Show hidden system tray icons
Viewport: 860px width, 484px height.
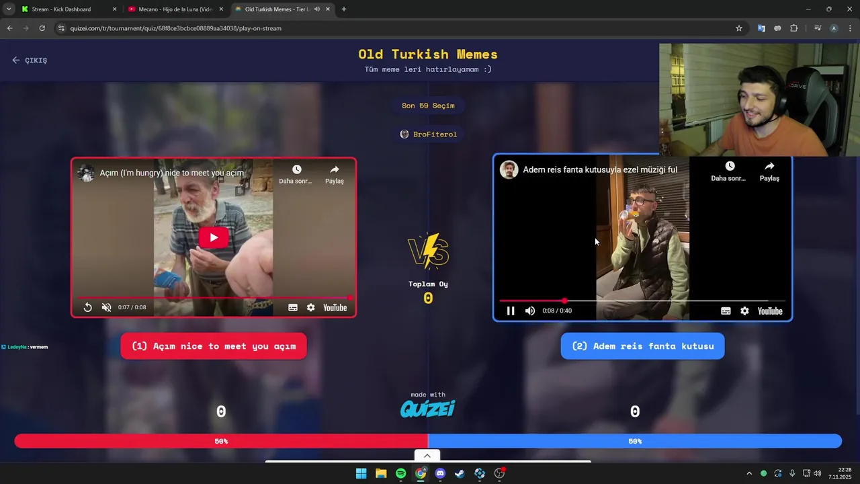point(749,473)
